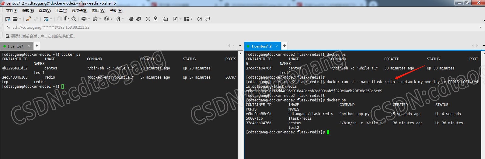Click the New session icon
The height and width of the screenshot is (159, 485).
click(8, 19)
